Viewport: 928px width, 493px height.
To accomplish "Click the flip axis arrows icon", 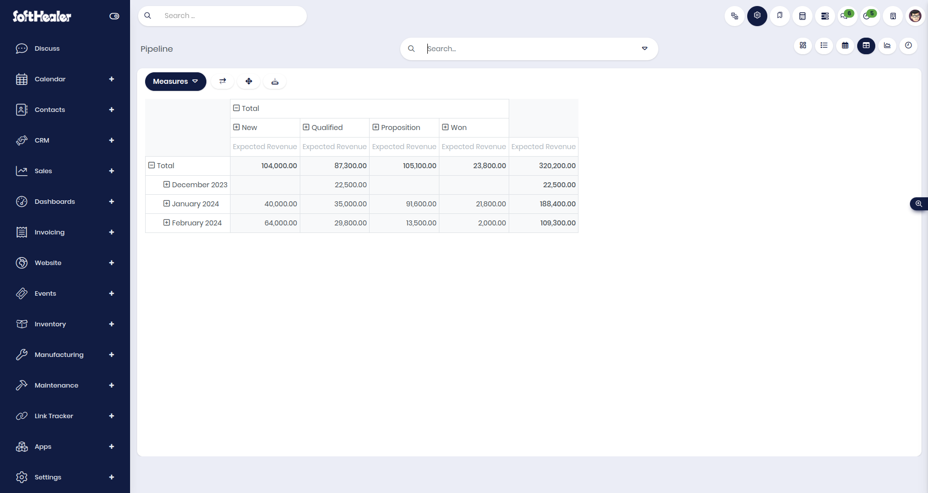I will pos(222,81).
